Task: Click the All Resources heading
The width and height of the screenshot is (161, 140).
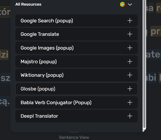Action: pyautogui.click(x=28, y=4)
